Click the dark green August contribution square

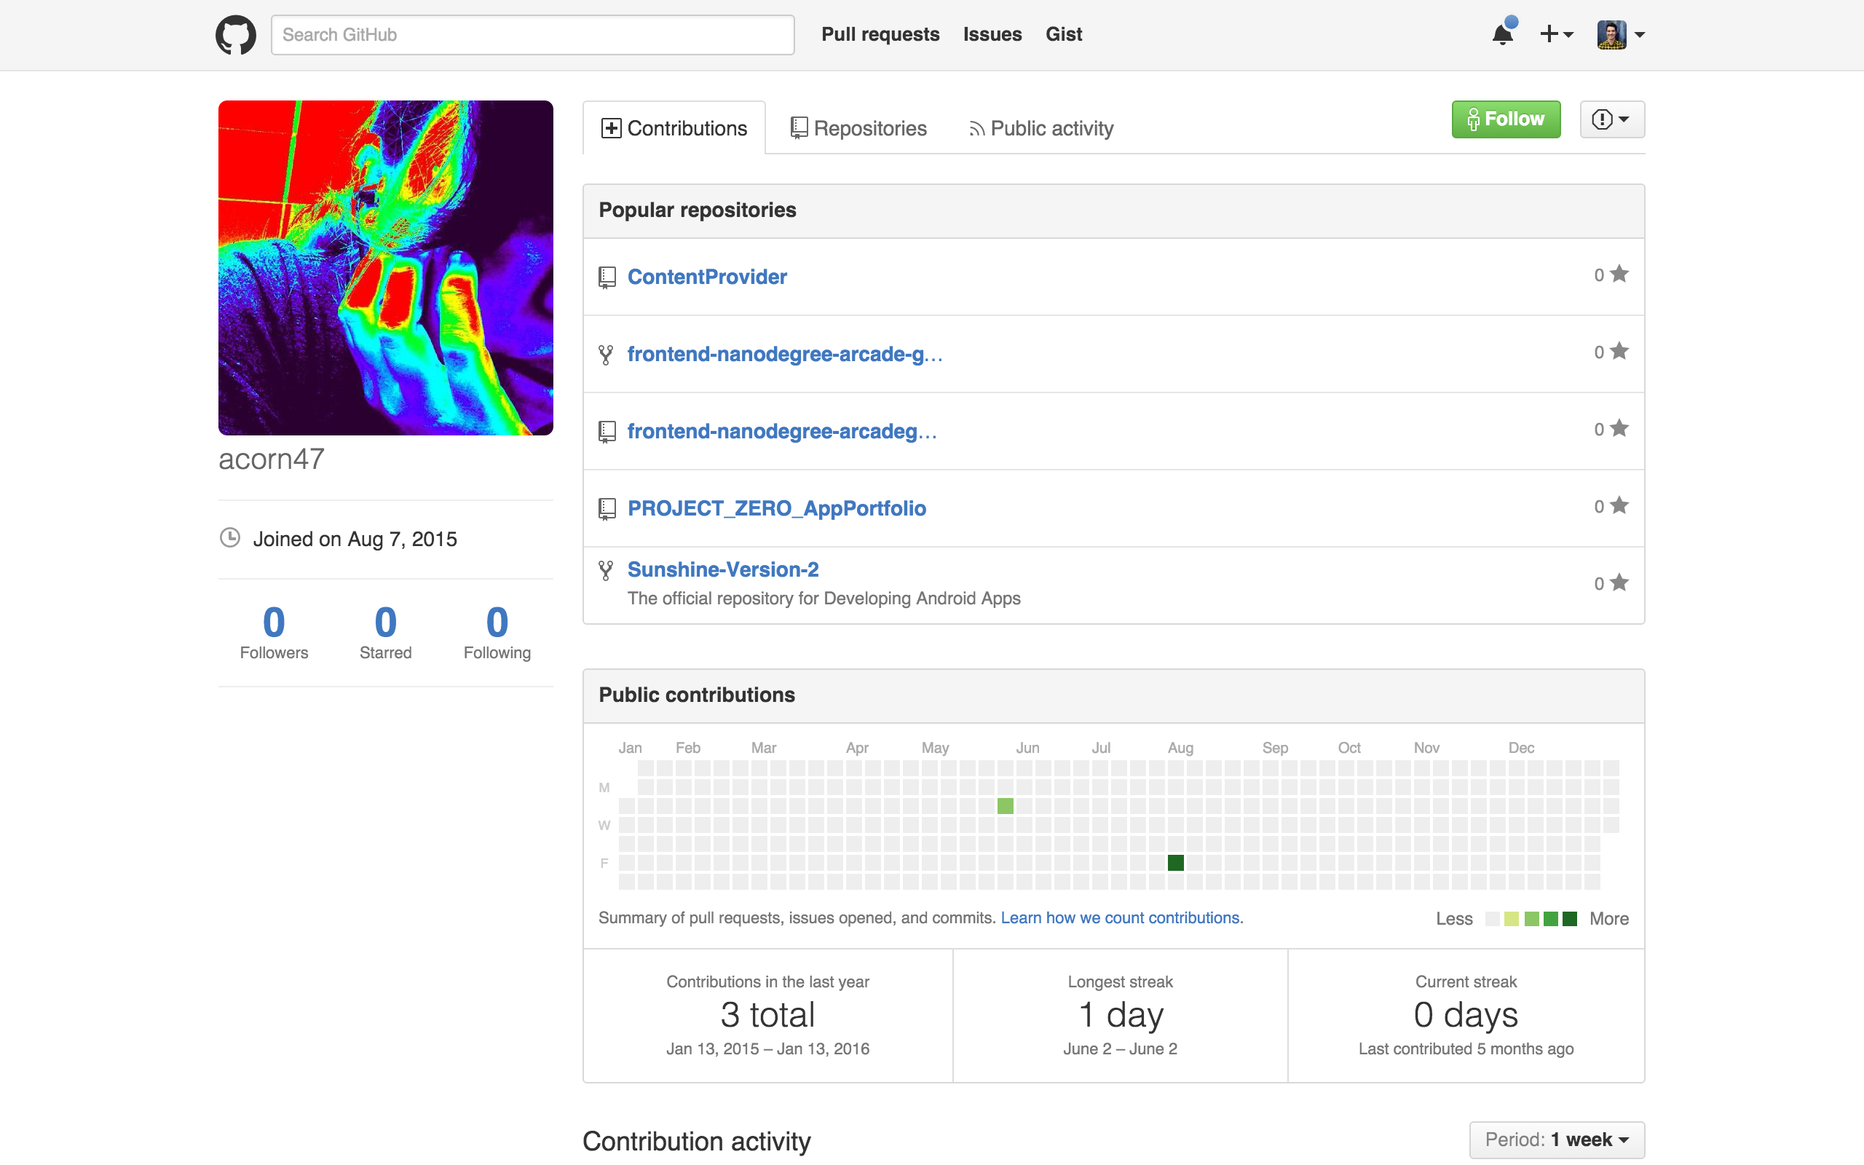coord(1175,863)
